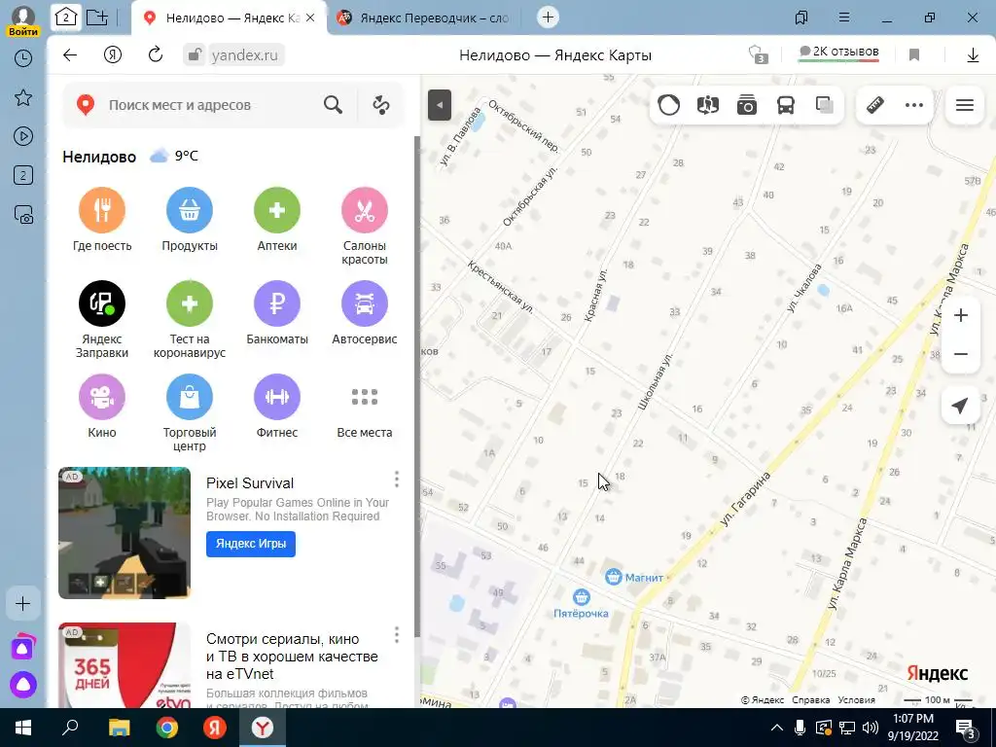
Task: Activate the ruler distance tool
Action: [x=875, y=105]
